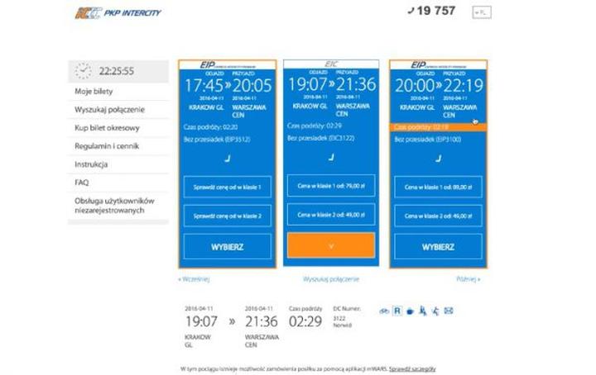
Task: Collapse the 19:07 train details with orange chevron
Action: pyautogui.click(x=330, y=245)
